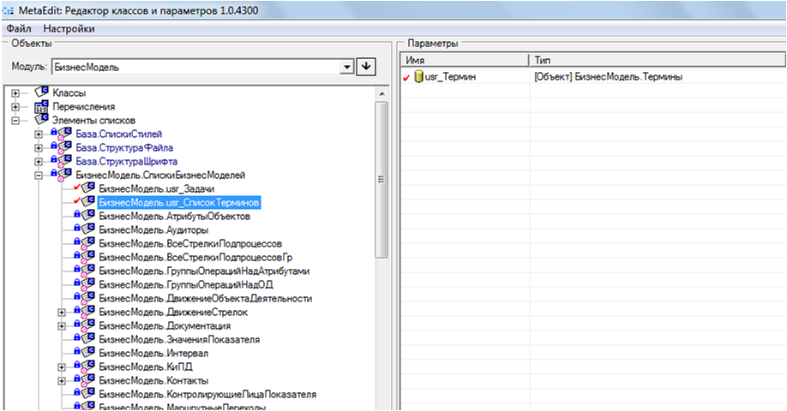Open the Файл menu
787x411 pixels.
pos(18,28)
